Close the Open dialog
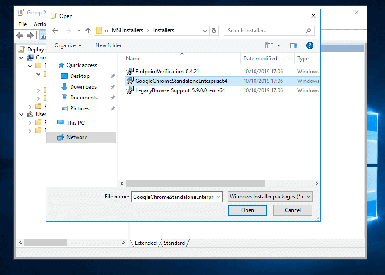The width and height of the screenshot is (385, 275). [313, 16]
